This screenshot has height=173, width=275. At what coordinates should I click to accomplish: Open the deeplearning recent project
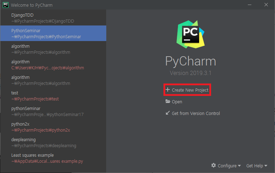[x=53, y=142]
